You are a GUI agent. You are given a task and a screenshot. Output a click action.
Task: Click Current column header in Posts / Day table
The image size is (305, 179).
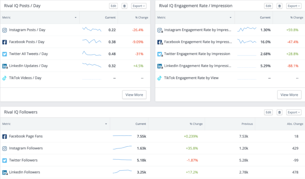pos(110,17)
